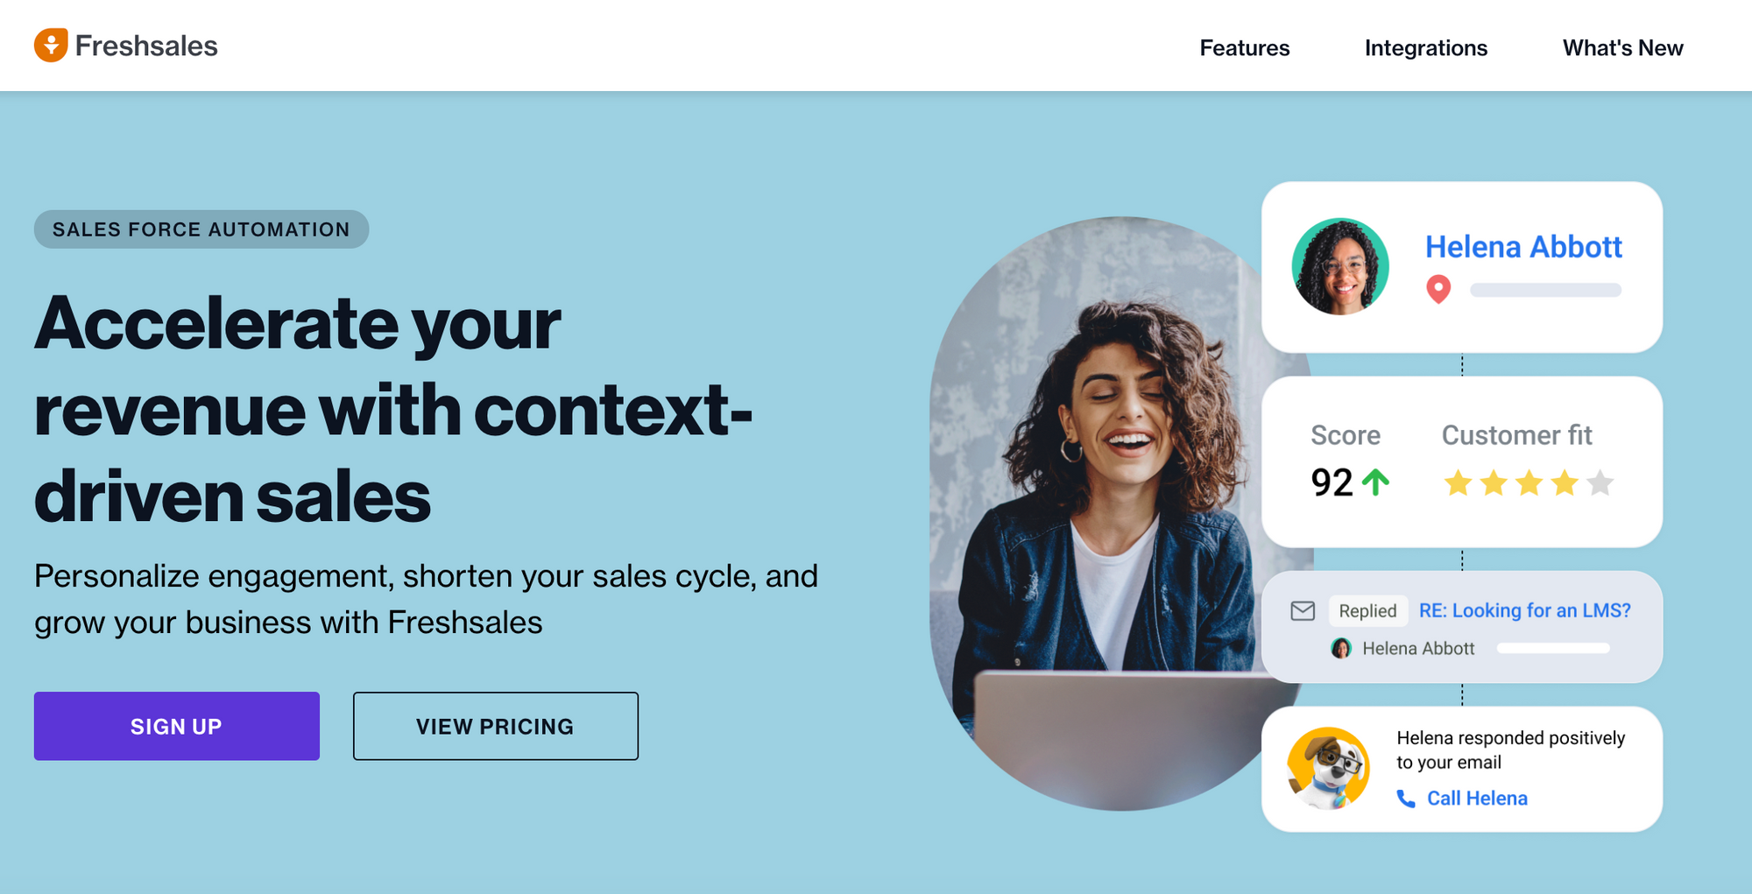Click the red location pin icon
This screenshot has width=1752, height=894.
pyautogui.click(x=1438, y=289)
